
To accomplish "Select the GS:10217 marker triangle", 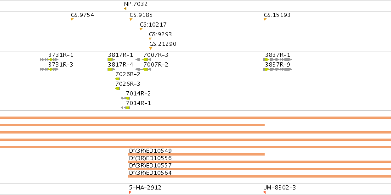I will (x=141, y=29).
